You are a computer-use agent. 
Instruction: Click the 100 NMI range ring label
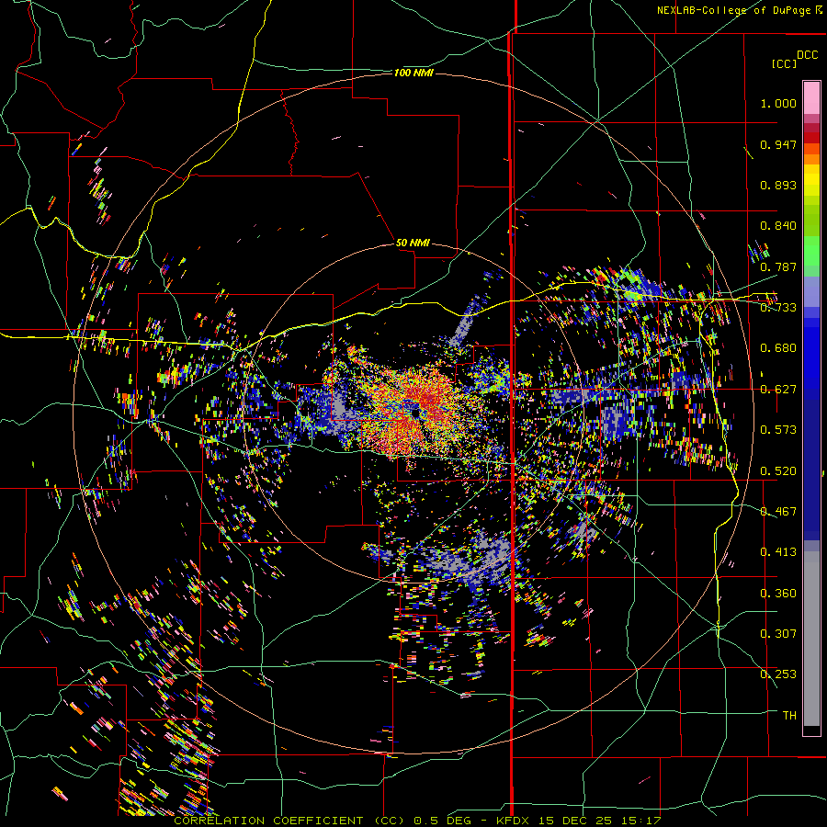413,73
